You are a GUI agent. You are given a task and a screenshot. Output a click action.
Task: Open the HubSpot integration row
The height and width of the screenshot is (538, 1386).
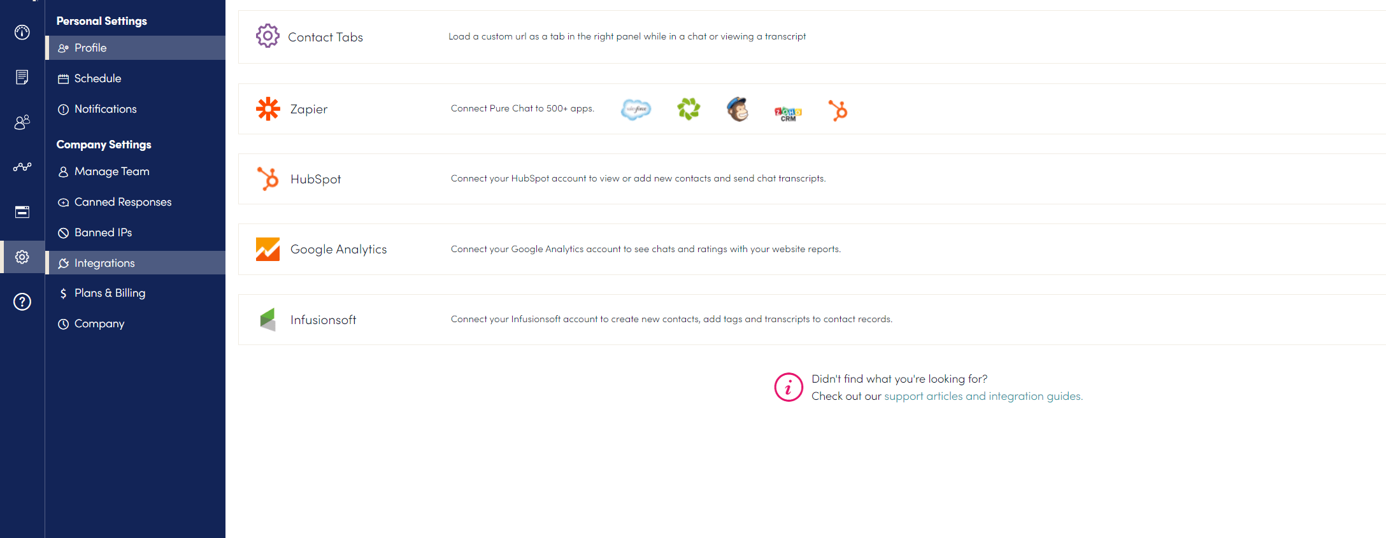(x=316, y=179)
